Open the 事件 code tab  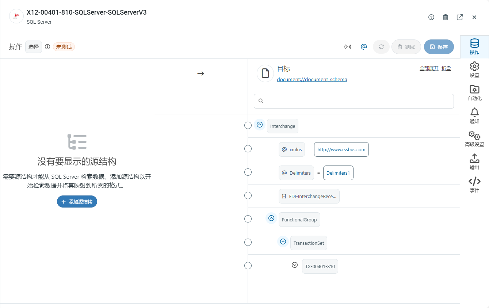(474, 185)
